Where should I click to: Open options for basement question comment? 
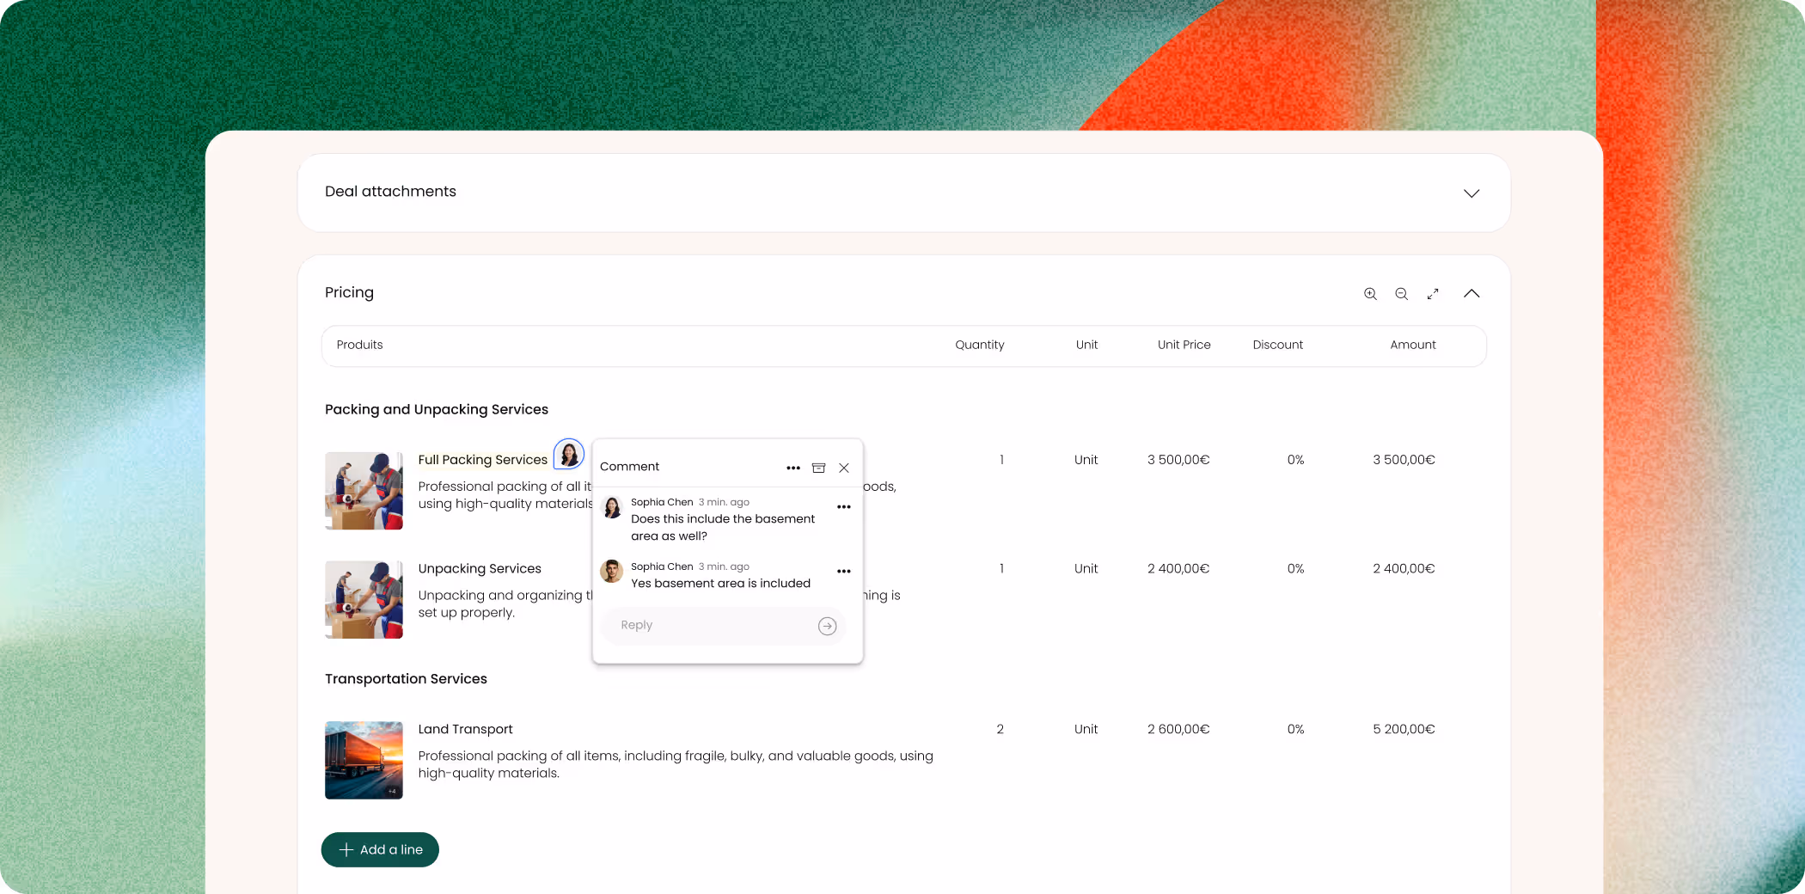[x=844, y=507]
